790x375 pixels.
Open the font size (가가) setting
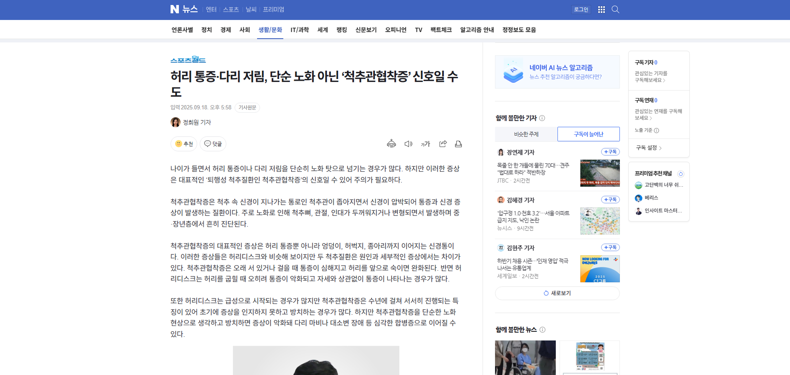point(425,144)
